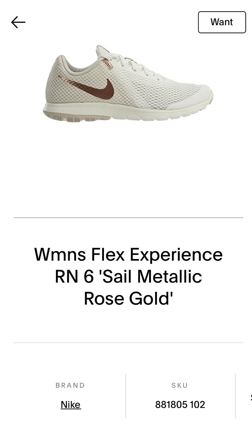Open the Nike brand link
252x448 pixels.
pyautogui.click(x=71, y=404)
